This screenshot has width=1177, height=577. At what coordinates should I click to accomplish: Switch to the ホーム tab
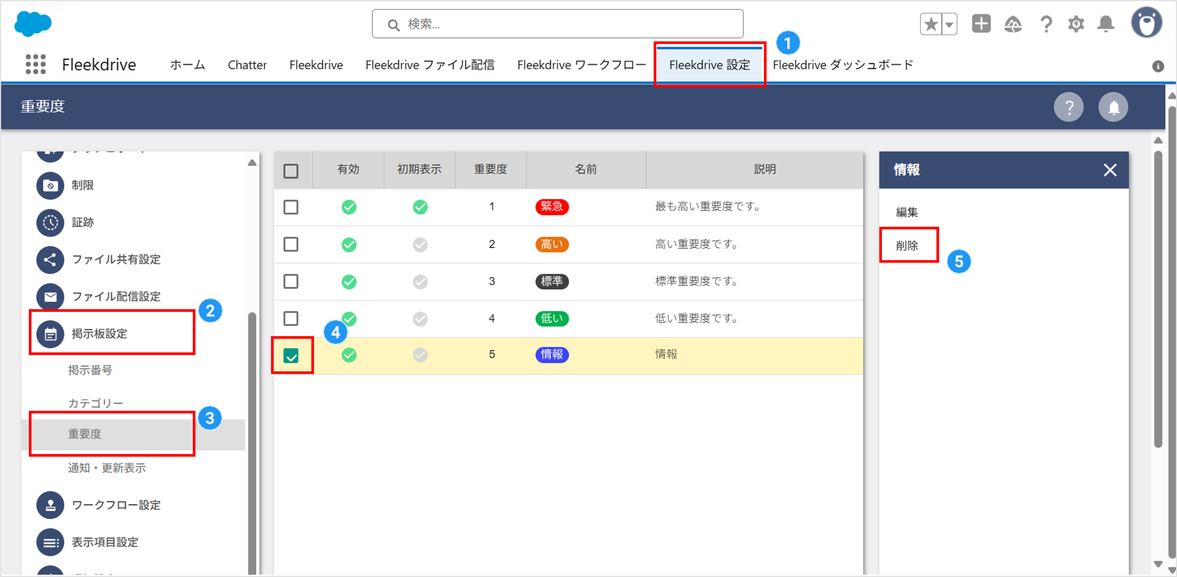188,65
